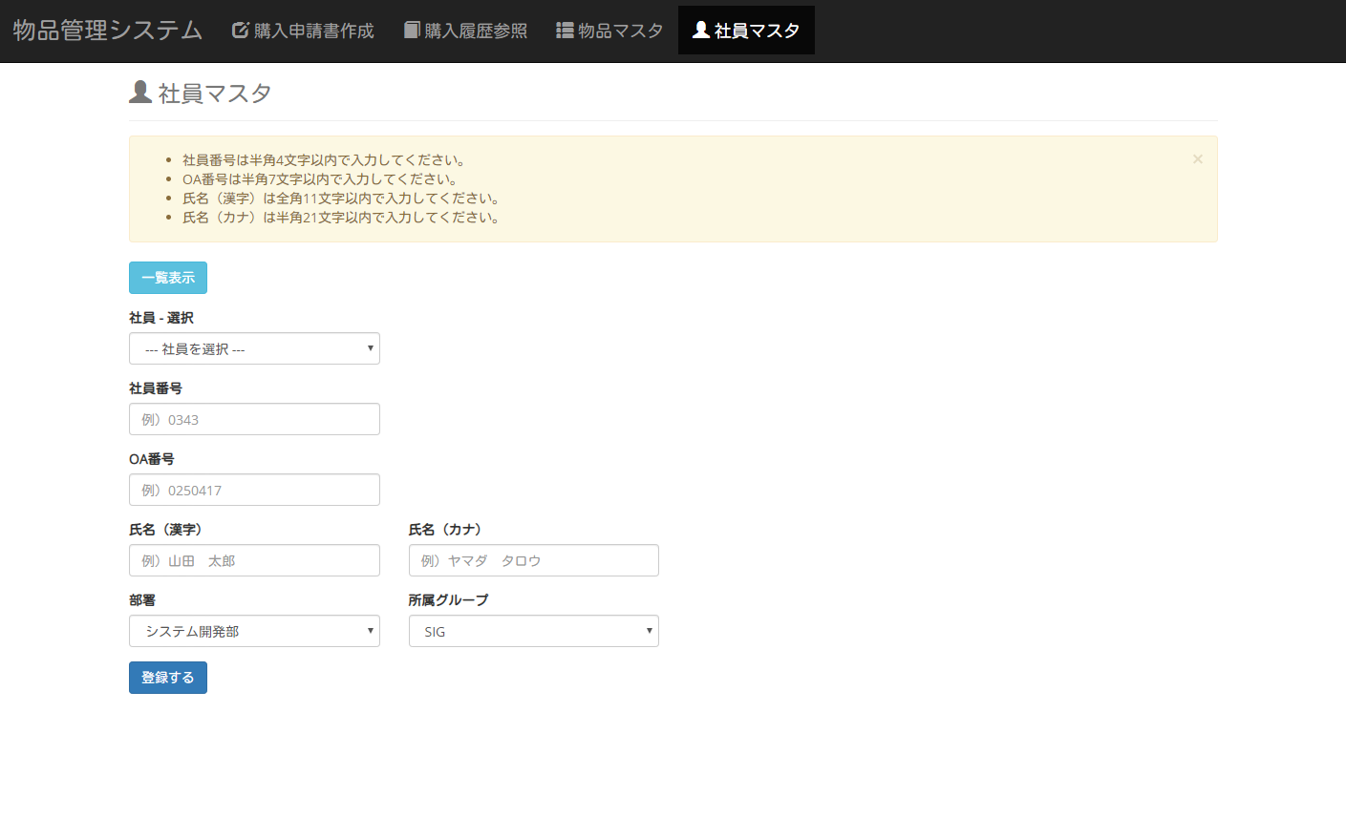Open the 所属グループ dropdown showing SIG

tap(533, 632)
